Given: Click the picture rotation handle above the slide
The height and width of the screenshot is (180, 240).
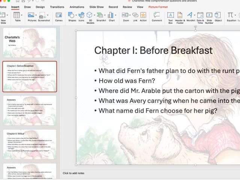Looking at the screenshot, I should point(195,27).
